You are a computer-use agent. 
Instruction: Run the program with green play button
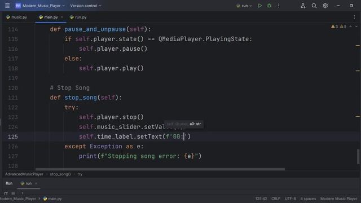point(259,6)
